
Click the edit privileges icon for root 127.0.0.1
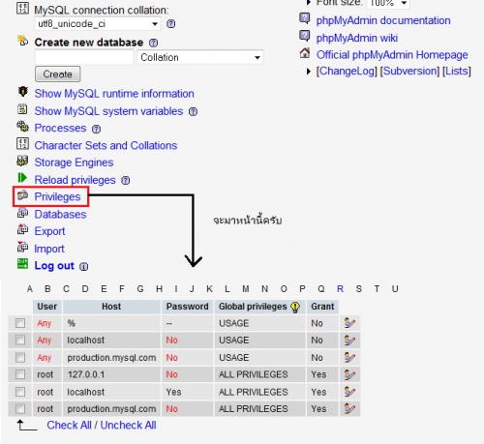tap(349, 374)
